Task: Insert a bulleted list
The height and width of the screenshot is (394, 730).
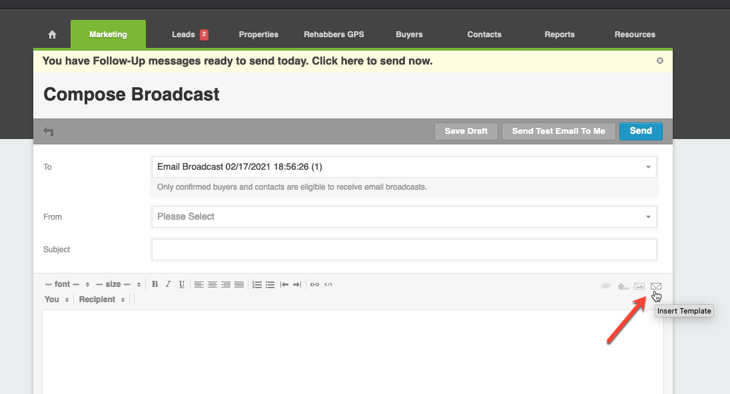Action: tap(270, 285)
